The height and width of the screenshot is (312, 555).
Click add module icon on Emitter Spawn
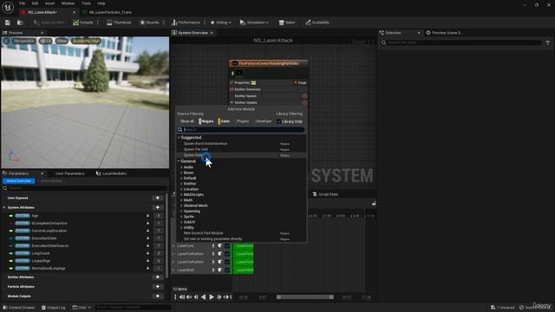click(304, 96)
